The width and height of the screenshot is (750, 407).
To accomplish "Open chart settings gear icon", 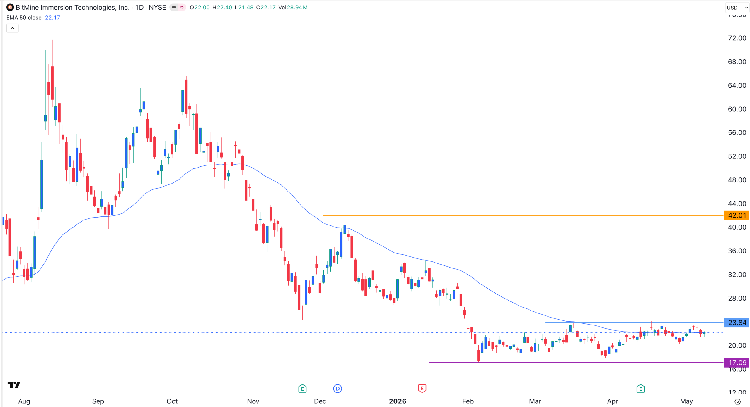I will coord(738,401).
